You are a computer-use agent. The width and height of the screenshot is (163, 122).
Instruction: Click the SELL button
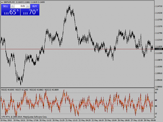tap(6, 6)
